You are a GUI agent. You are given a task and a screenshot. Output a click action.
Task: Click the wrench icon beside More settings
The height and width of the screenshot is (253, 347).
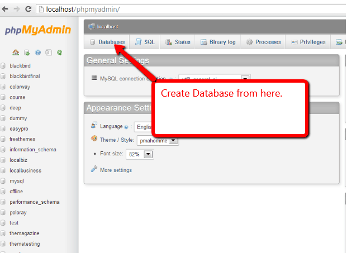pos(94,169)
